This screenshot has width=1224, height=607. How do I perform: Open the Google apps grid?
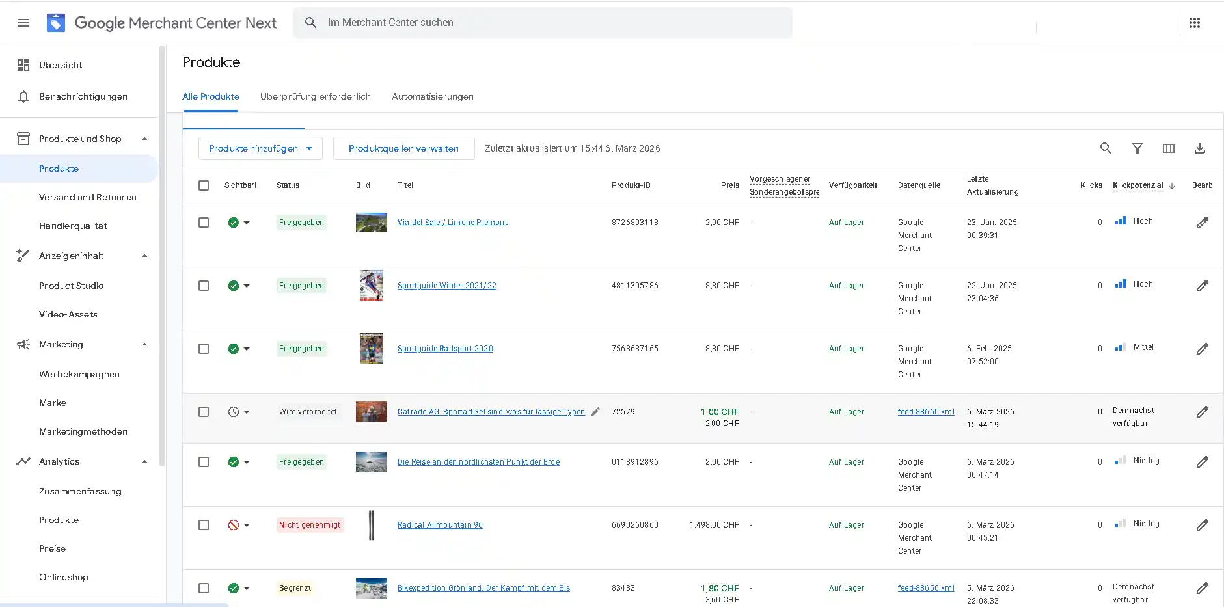tap(1194, 23)
